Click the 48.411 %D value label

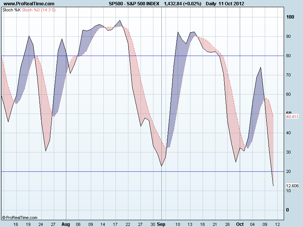click(x=292, y=117)
